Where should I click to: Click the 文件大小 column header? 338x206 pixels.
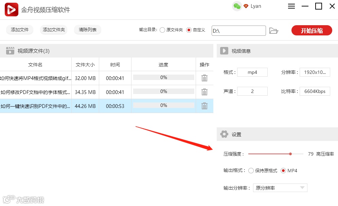click(85, 65)
